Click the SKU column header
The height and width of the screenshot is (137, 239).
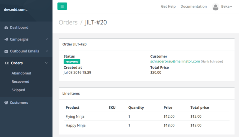(112, 108)
